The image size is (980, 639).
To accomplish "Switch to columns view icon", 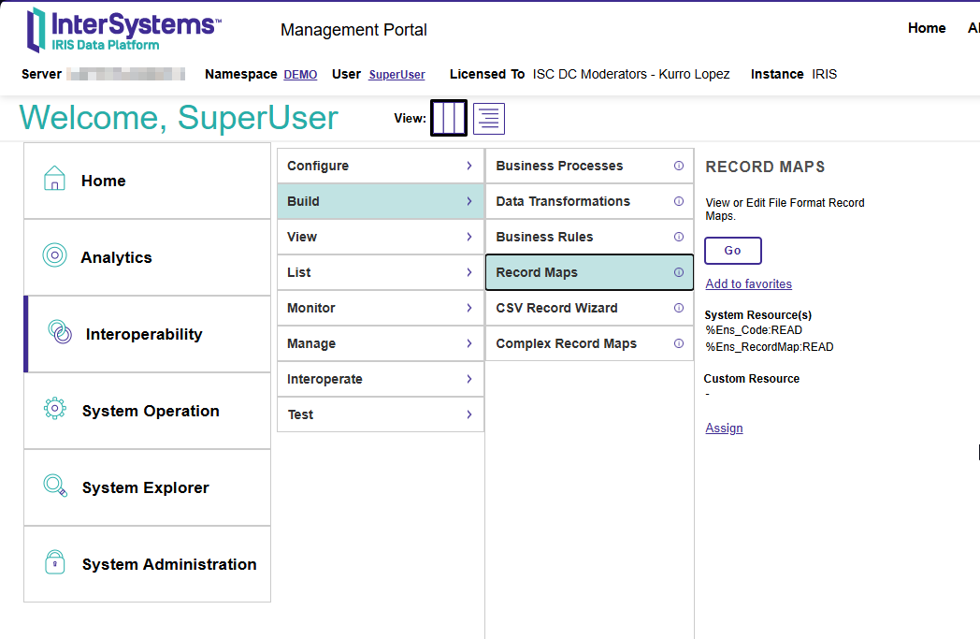I will tap(449, 119).
